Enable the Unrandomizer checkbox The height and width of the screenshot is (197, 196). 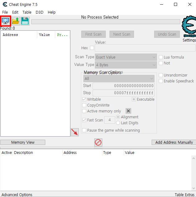tap(161, 75)
